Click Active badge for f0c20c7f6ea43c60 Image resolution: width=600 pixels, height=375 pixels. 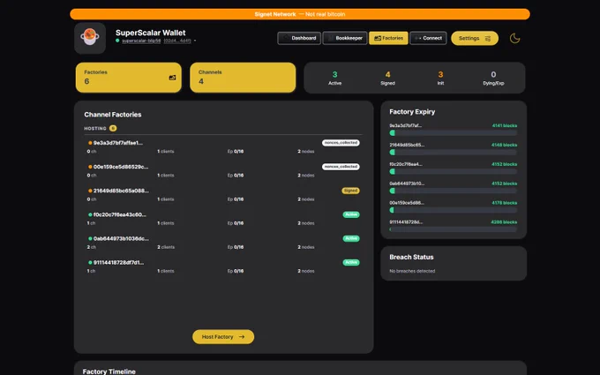click(351, 214)
